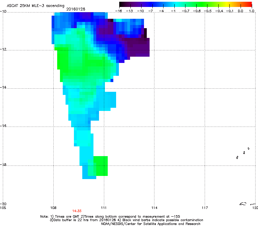Screen dimensions: 258x226
Task: Click the -0.4 colorbar tick label
Action: coord(219,11)
